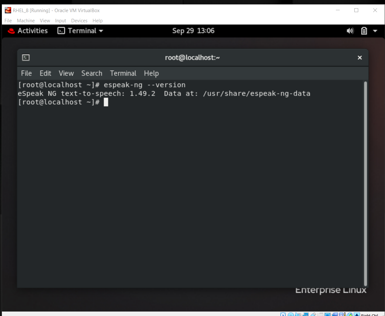Click the hard disk activity icon in VirtualBox status bar
This screenshot has width=385, height=316.
tap(283, 314)
